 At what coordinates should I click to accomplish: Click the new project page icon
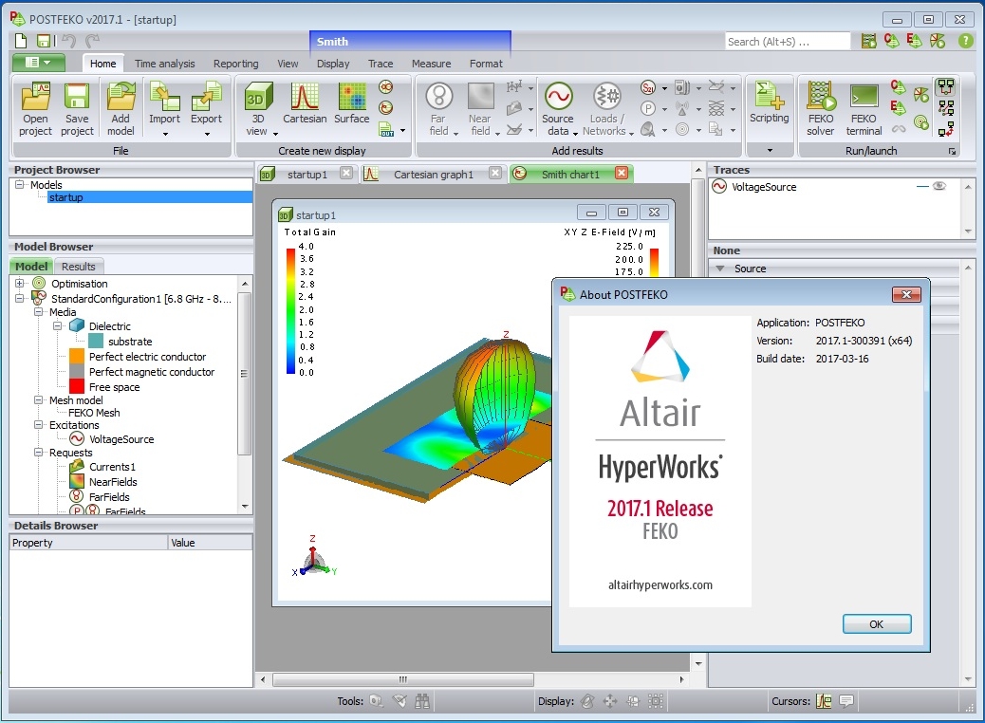click(21, 42)
